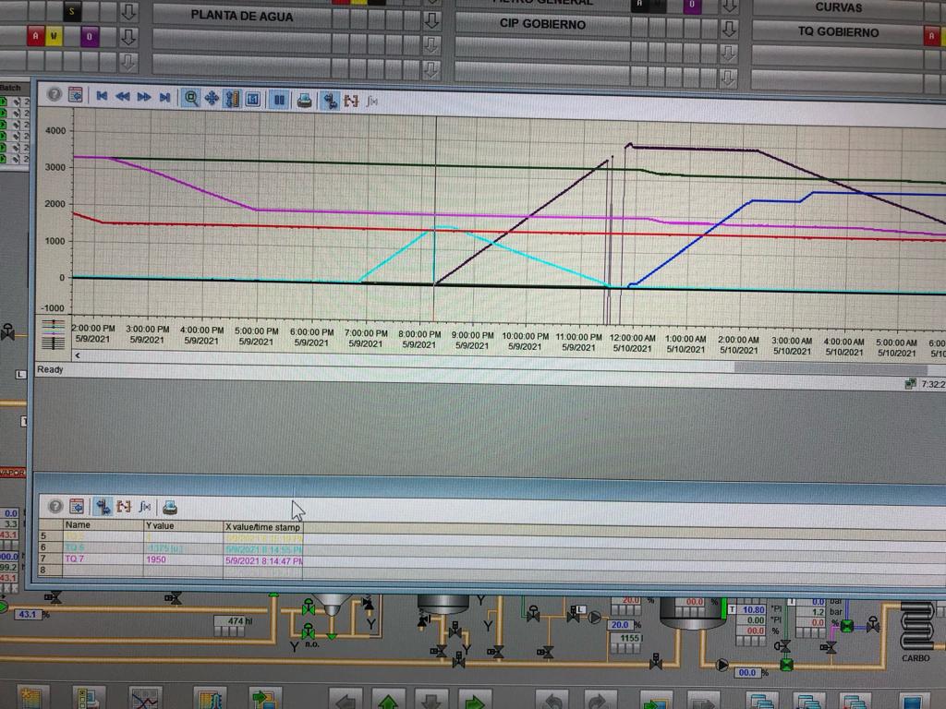Open the TQ GOBIERNO screen
Viewport: 946px width, 709px height.
(x=838, y=32)
